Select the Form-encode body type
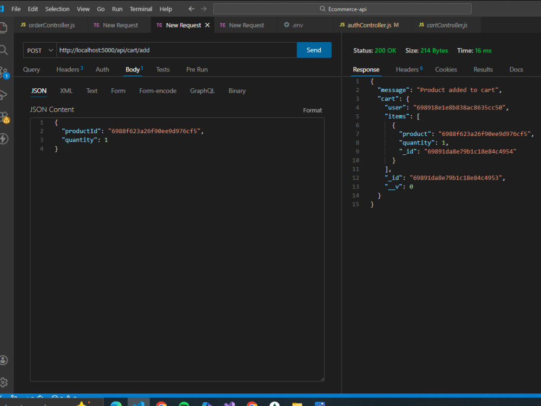Viewport: 541px width, 406px height. tap(157, 91)
